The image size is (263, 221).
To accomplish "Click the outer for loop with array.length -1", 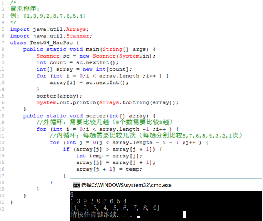I will 107,129.
